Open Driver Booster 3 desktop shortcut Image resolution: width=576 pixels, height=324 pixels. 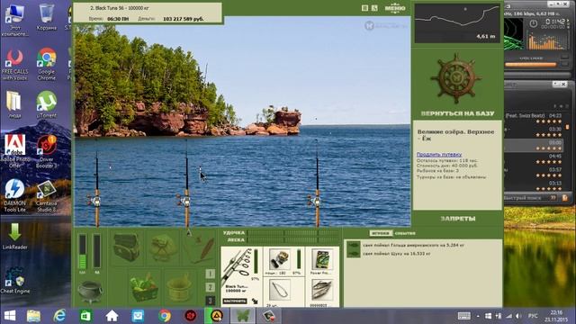click(x=46, y=151)
